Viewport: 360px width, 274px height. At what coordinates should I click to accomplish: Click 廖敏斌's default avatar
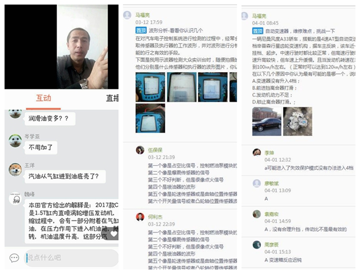[256, 183]
